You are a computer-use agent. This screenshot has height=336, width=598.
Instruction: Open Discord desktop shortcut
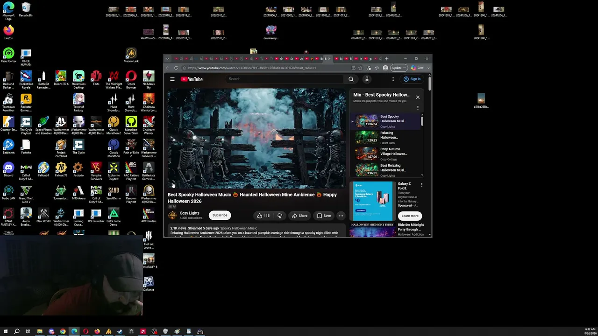(8, 169)
